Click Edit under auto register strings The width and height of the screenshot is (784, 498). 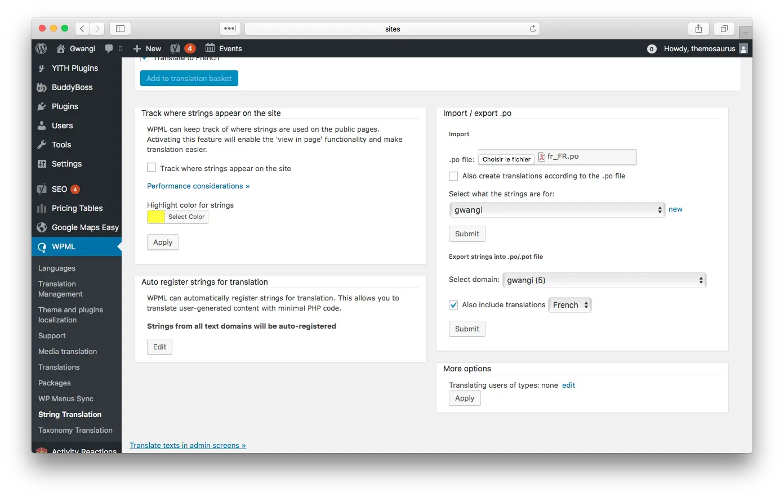point(160,347)
